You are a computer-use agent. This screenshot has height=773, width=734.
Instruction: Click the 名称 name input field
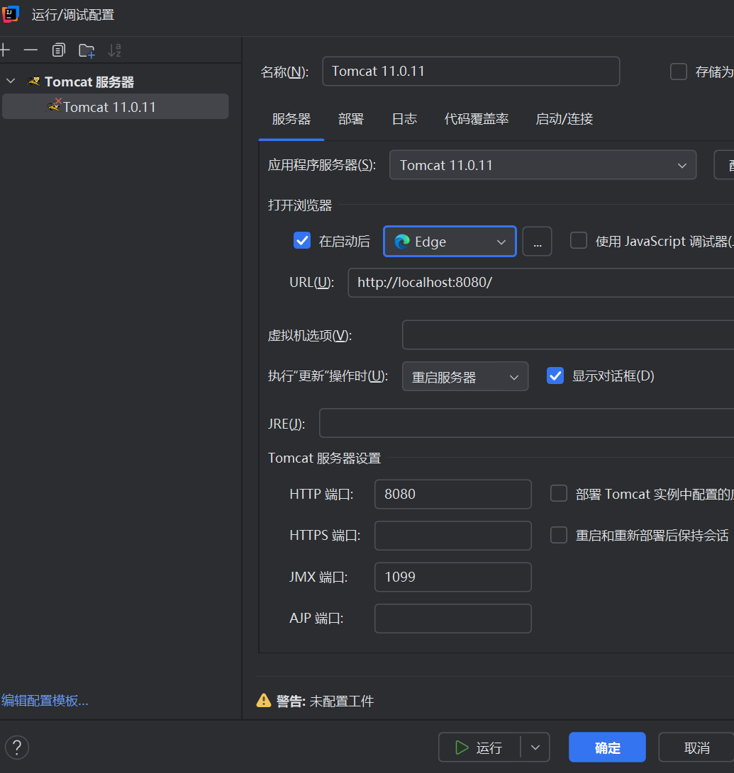[471, 71]
